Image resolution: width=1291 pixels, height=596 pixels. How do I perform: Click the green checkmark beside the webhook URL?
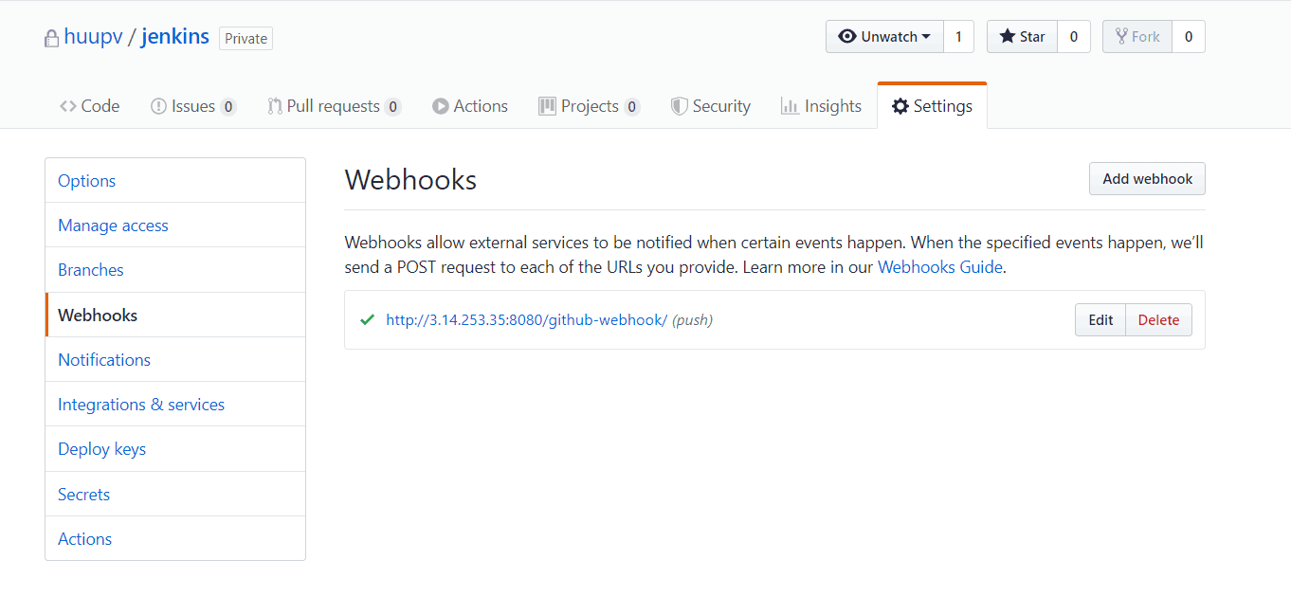pos(367,319)
